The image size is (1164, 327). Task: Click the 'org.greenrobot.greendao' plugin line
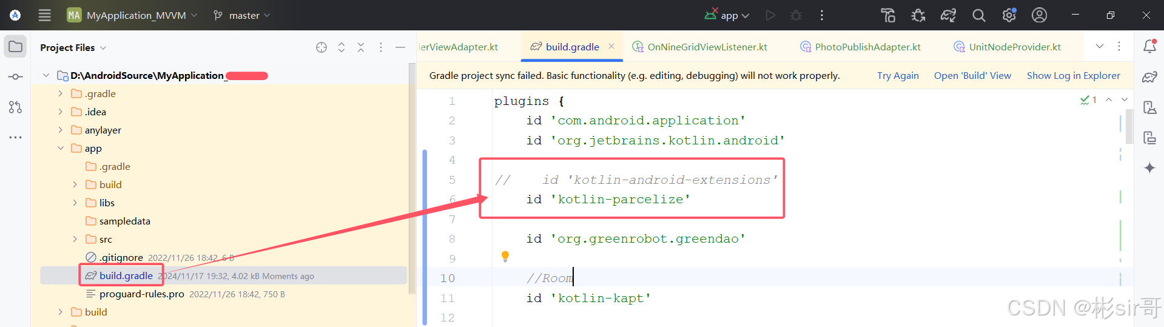tap(636, 239)
